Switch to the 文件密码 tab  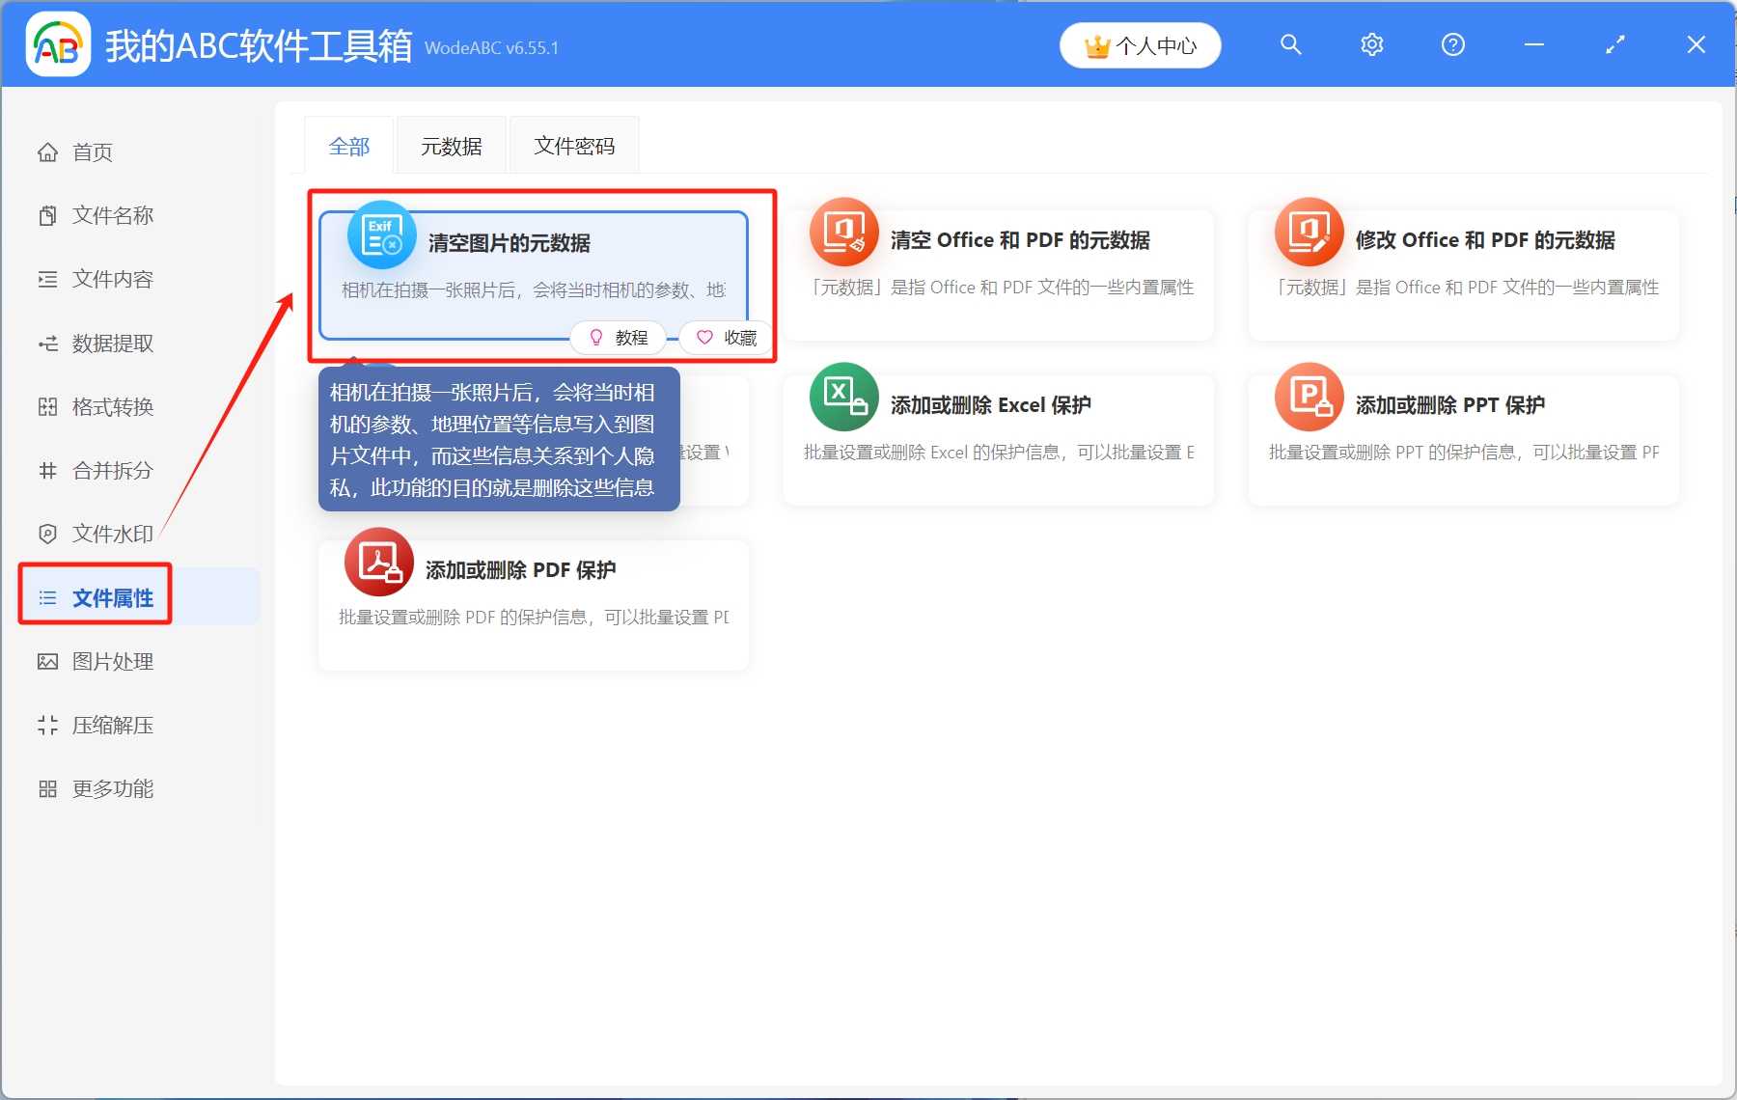(574, 144)
